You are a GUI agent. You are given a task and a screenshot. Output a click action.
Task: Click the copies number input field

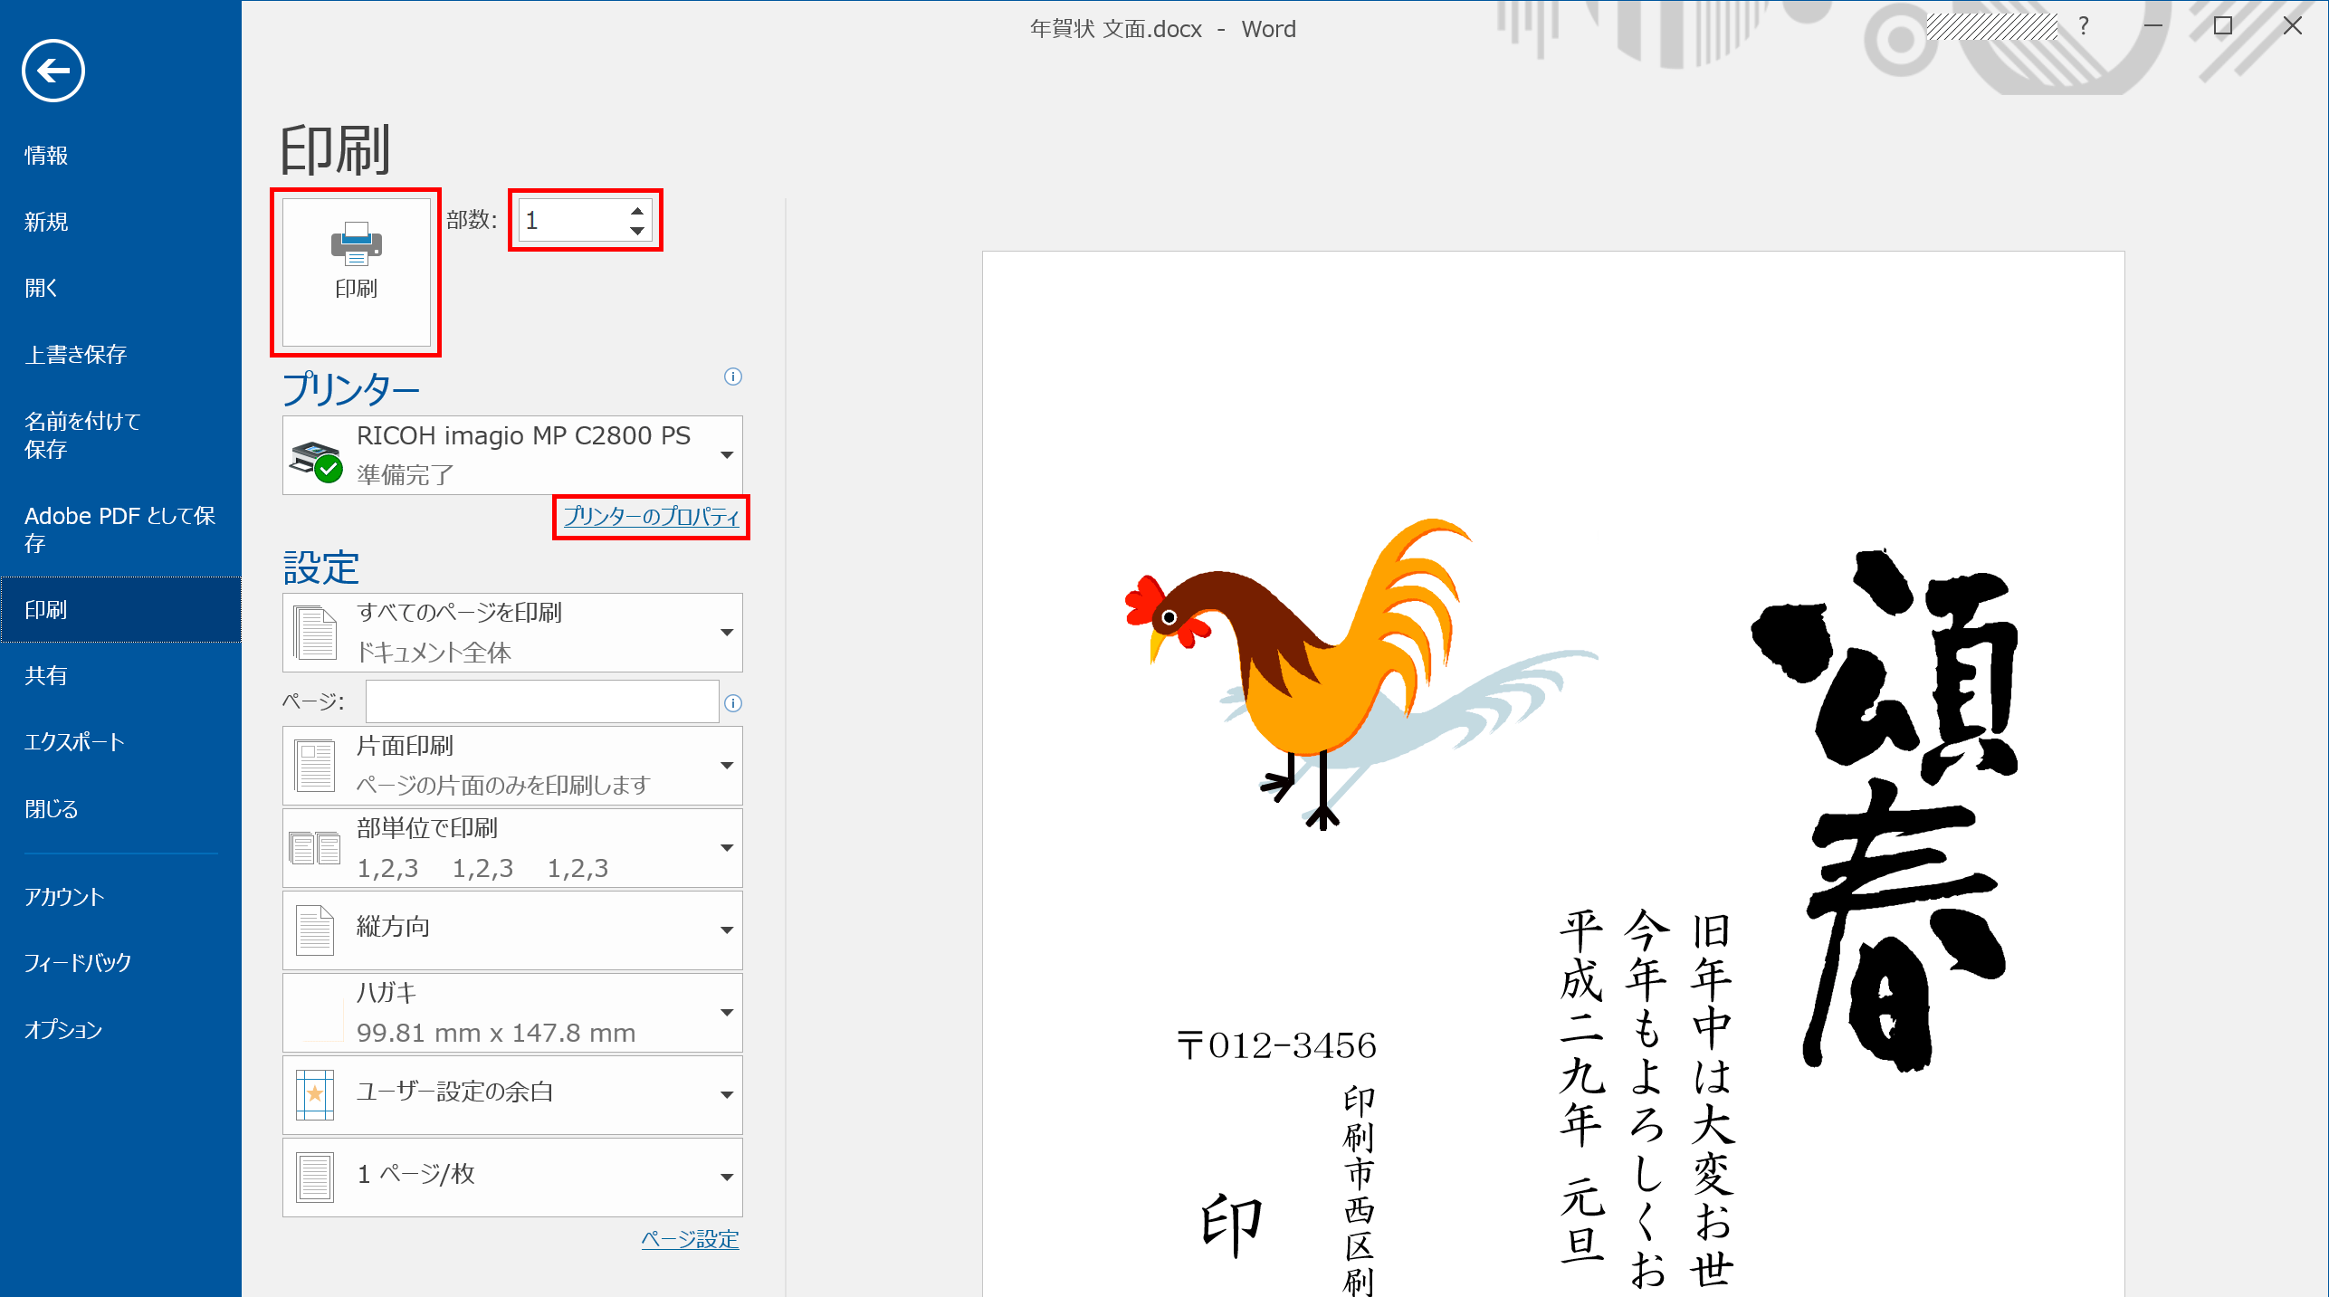pyautogui.click(x=572, y=221)
